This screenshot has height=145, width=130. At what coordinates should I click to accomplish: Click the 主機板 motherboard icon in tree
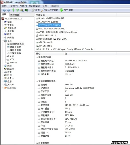pos(5,25)
